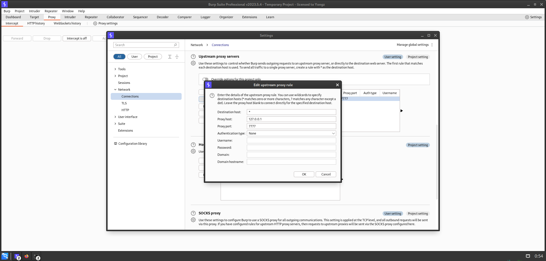Collapse the Network tree node
This screenshot has width=546, height=261.
click(115, 90)
